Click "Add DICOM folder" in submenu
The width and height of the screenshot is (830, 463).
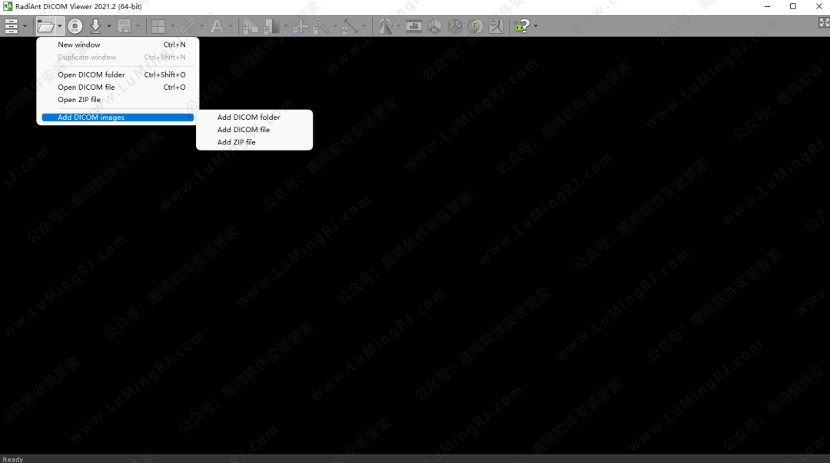click(248, 117)
